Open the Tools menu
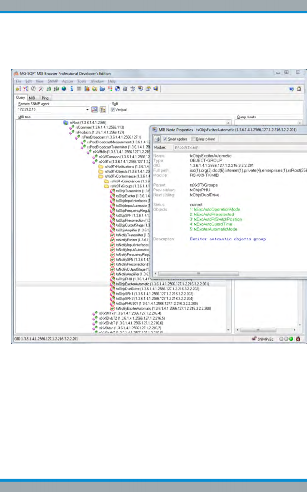307x492 pixels. click(81, 81)
